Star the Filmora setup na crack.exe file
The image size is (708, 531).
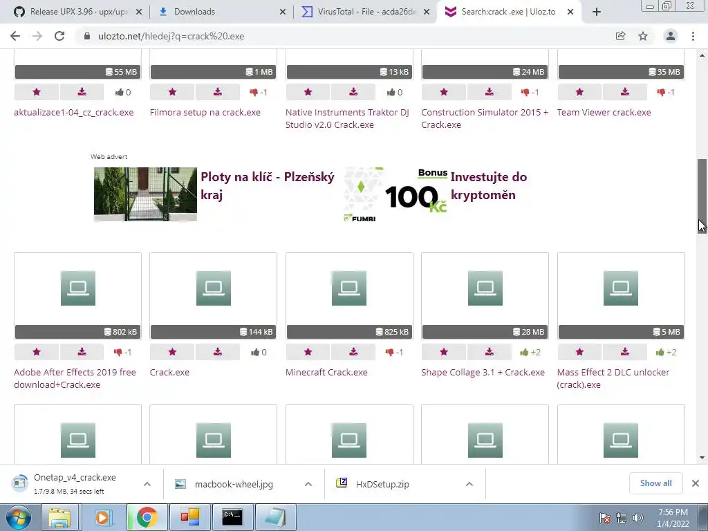tap(172, 92)
